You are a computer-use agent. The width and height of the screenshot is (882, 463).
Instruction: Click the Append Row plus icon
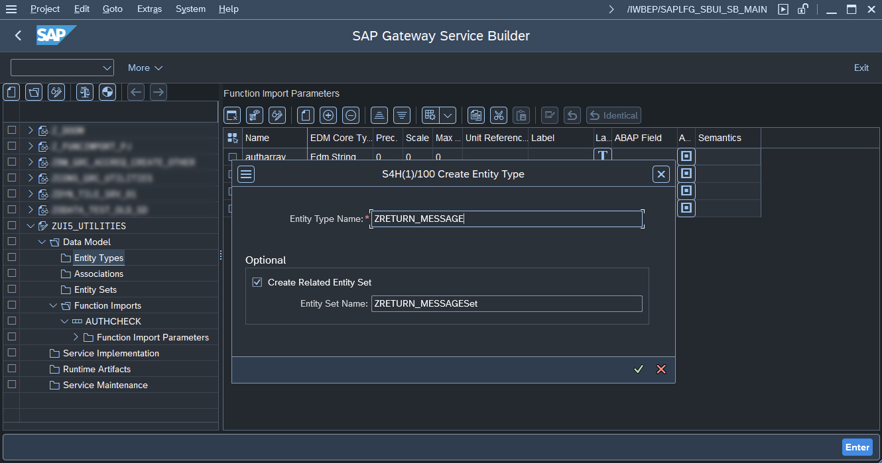(x=328, y=115)
